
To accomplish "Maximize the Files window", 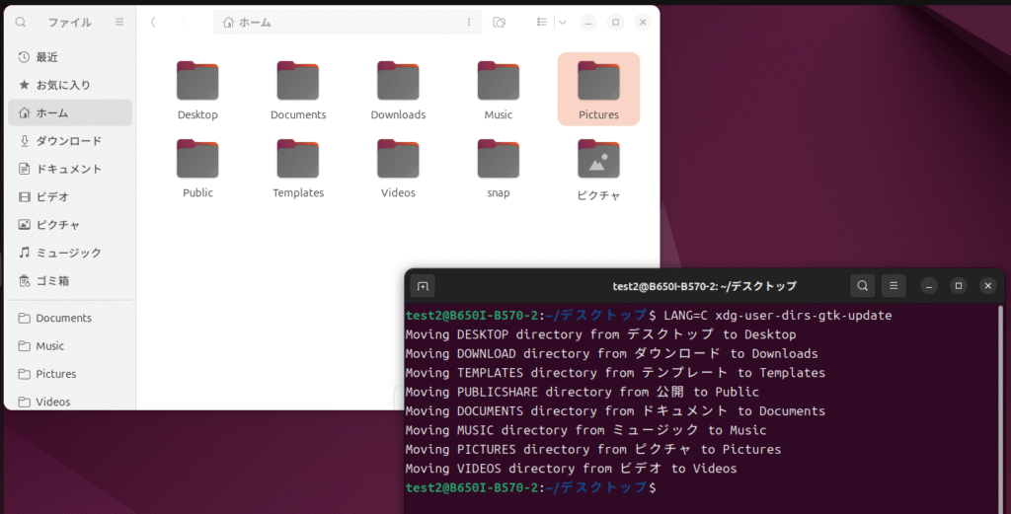I will [616, 22].
